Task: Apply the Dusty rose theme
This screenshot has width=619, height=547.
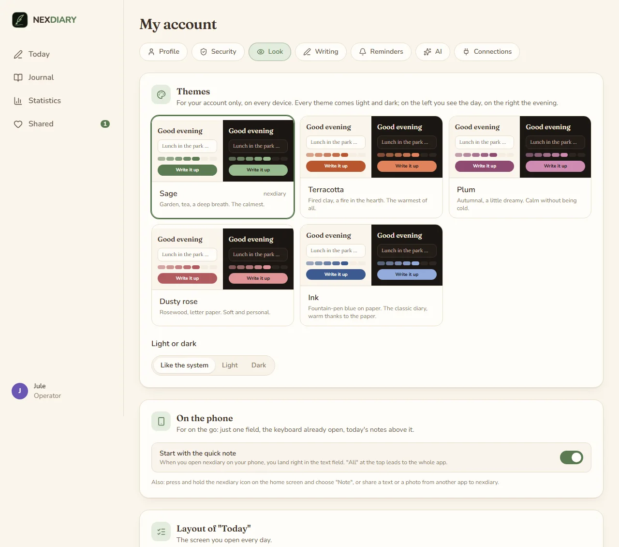Action: (x=223, y=275)
